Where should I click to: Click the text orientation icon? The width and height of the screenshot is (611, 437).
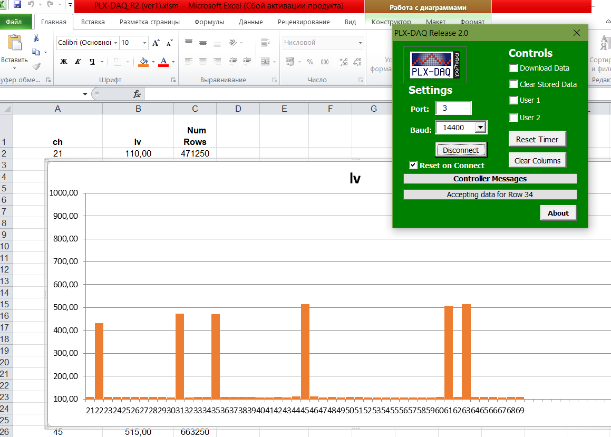(x=233, y=43)
